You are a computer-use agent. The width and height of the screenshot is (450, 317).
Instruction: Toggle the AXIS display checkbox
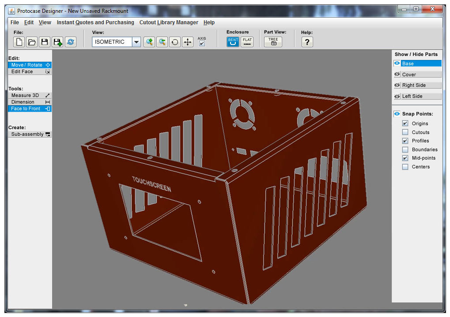[201, 43]
